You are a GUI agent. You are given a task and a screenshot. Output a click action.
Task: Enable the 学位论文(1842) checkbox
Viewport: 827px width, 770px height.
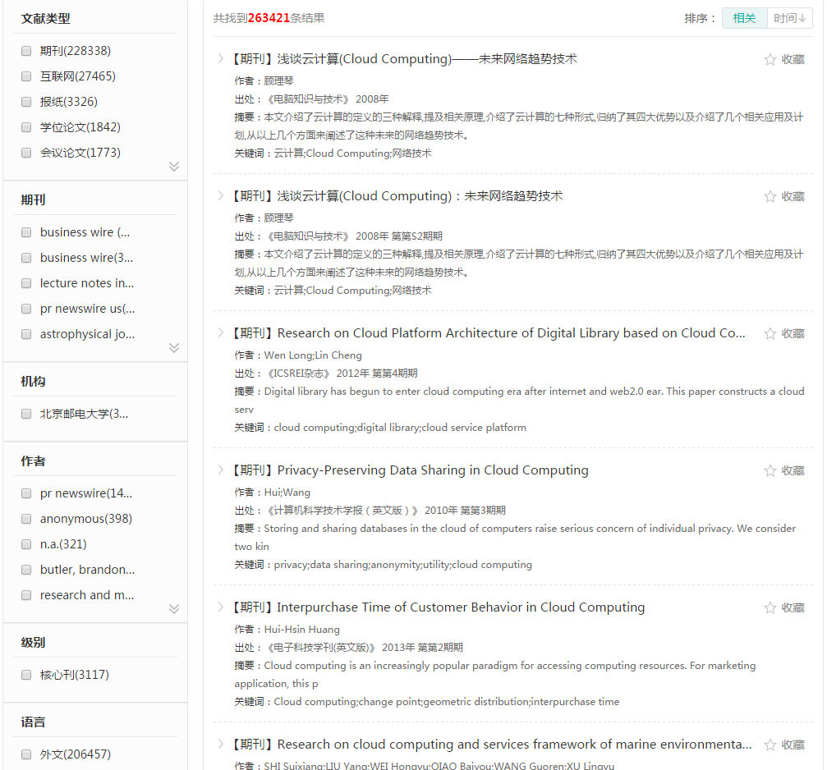26,127
